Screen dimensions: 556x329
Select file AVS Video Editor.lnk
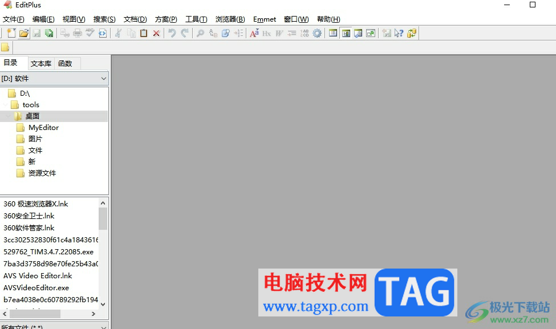38,275
